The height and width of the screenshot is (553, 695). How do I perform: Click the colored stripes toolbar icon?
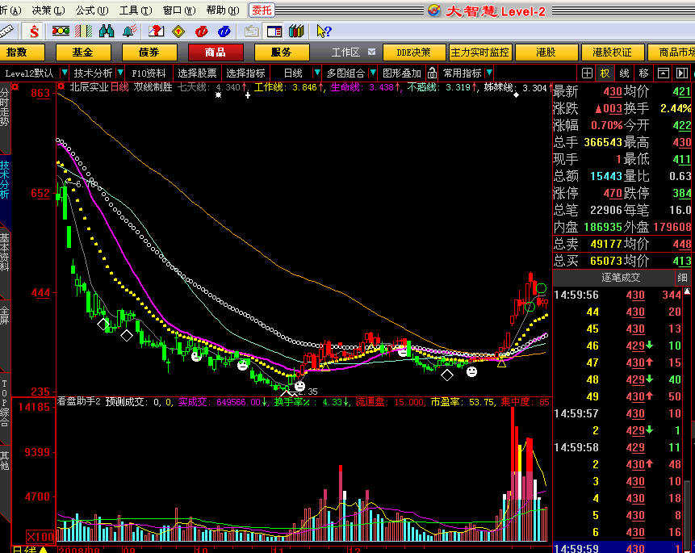pos(83,31)
